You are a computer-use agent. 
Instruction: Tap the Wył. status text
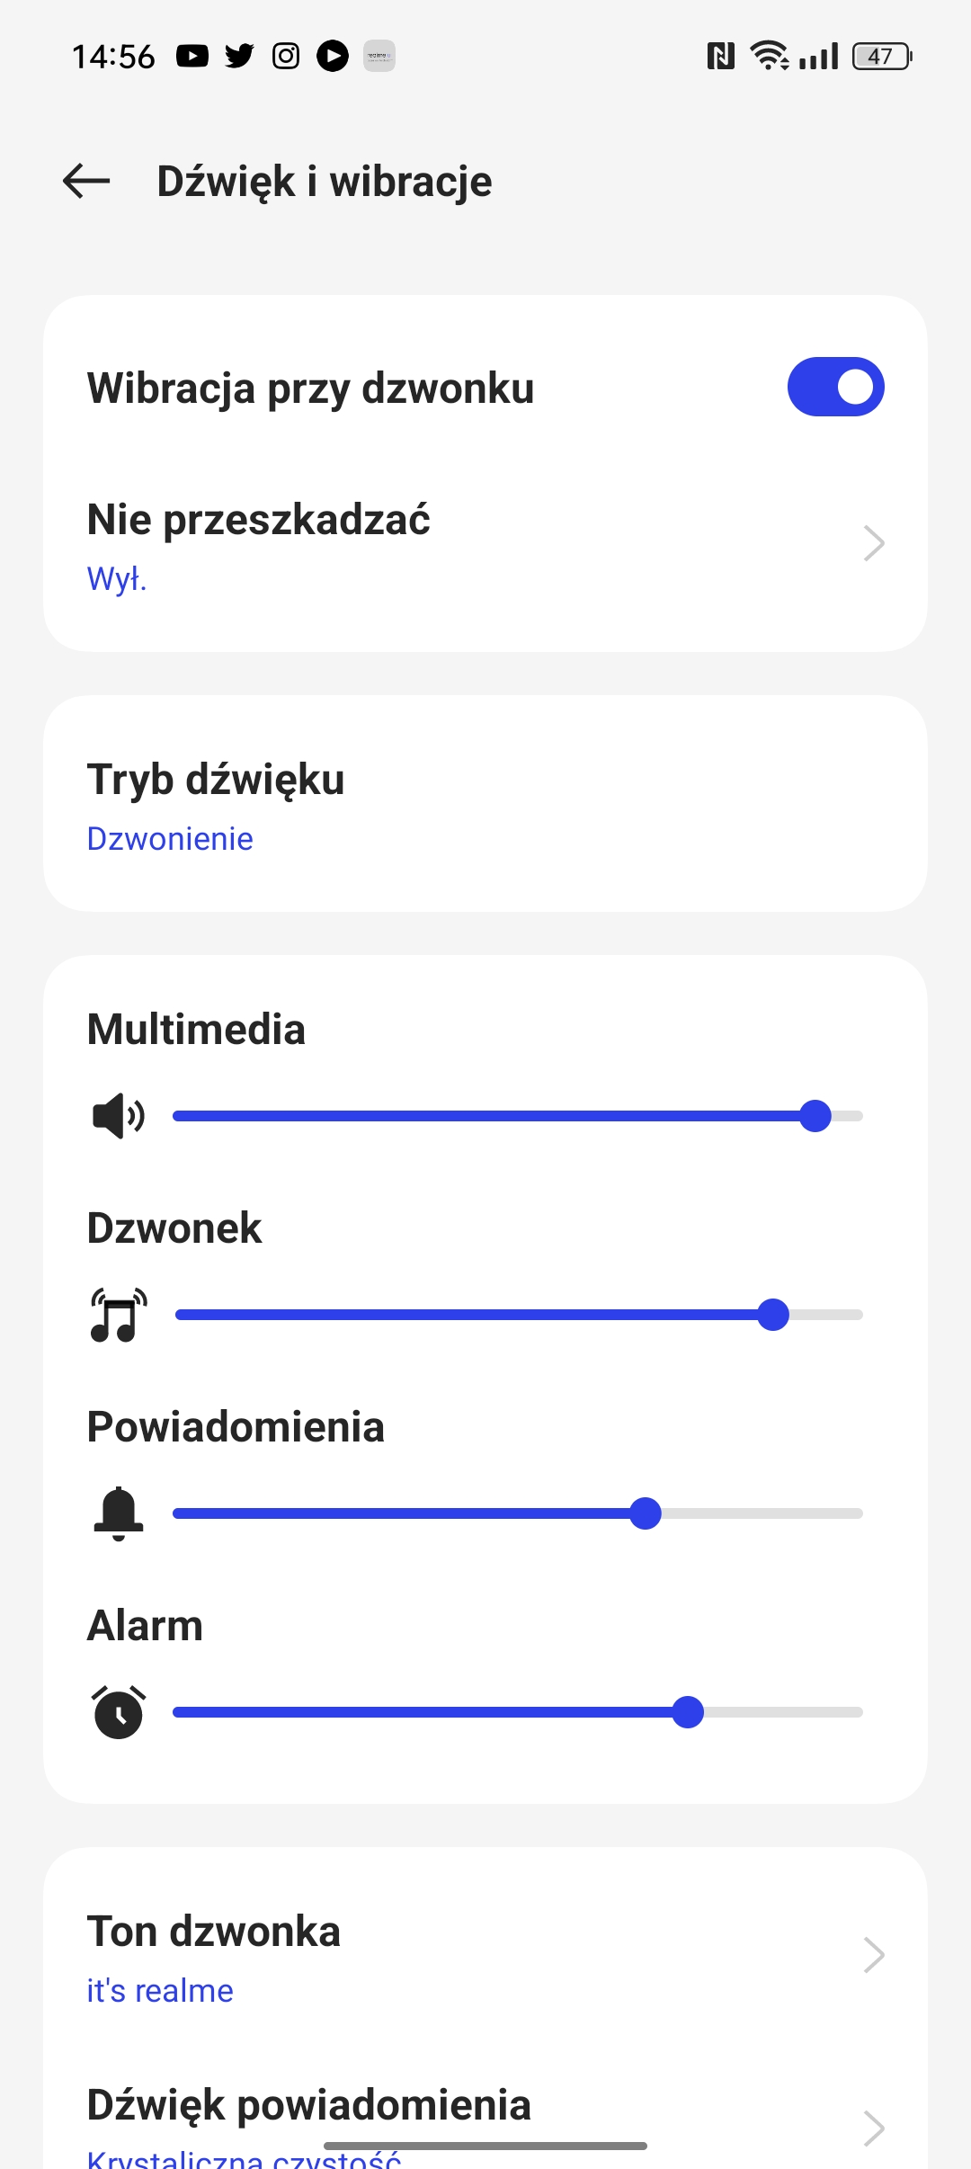pos(117,579)
